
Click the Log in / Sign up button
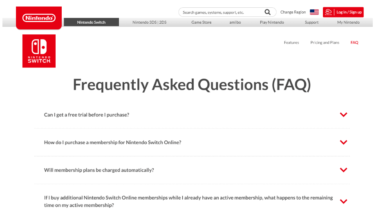click(x=343, y=12)
